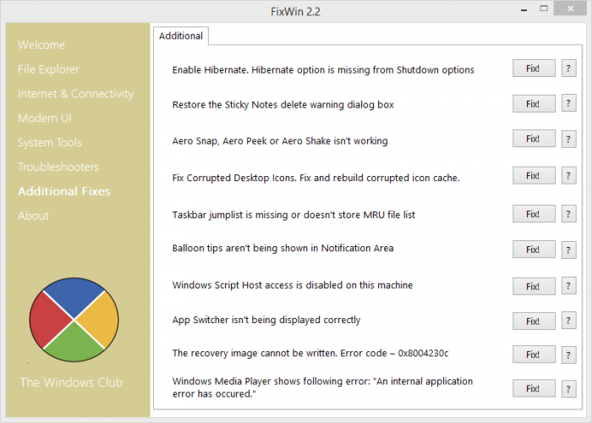Open the Welcome section

[x=41, y=45]
